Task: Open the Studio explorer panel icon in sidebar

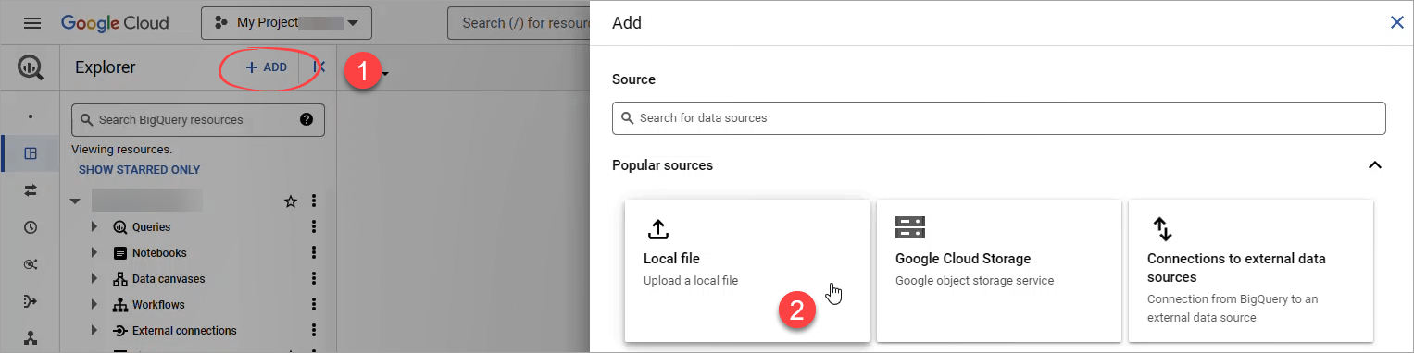Action: pyautogui.click(x=31, y=153)
